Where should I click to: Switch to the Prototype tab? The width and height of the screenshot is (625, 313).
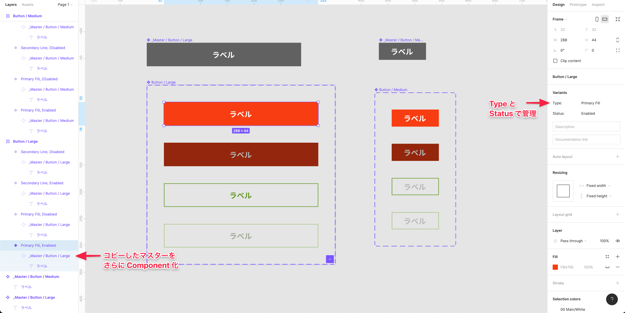pyautogui.click(x=578, y=5)
